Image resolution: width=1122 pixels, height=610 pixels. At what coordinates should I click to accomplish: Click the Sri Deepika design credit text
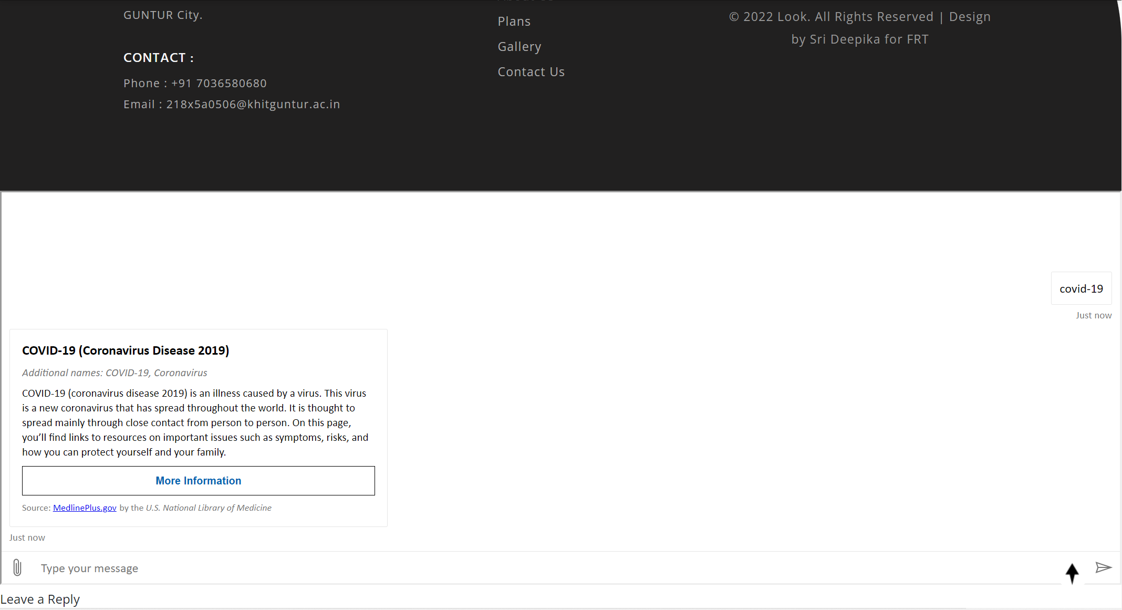pos(859,39)
